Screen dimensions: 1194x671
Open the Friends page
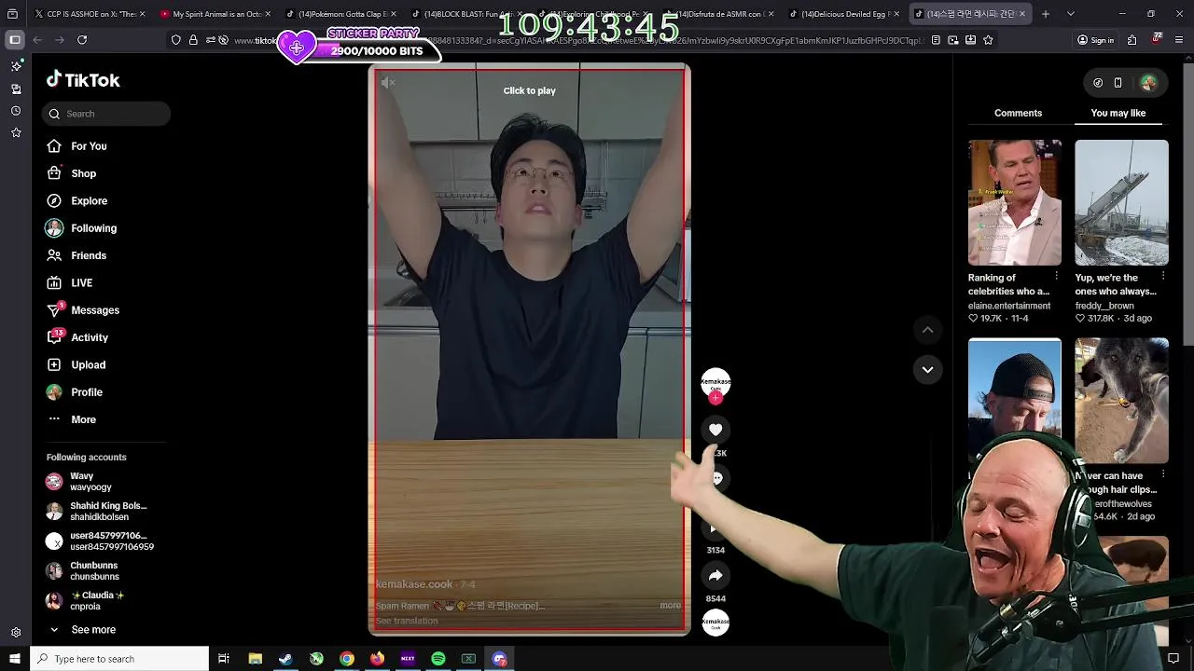pos(76,255)
